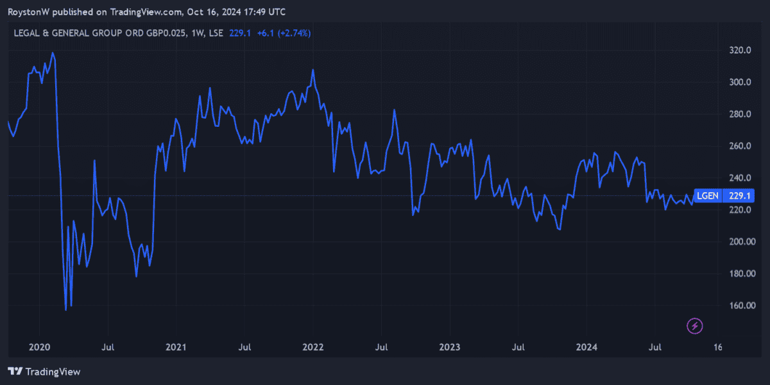Screen dimensions: 770x385
Task: Select the 1W timeframe label in legend
Action: coord(194,33)
